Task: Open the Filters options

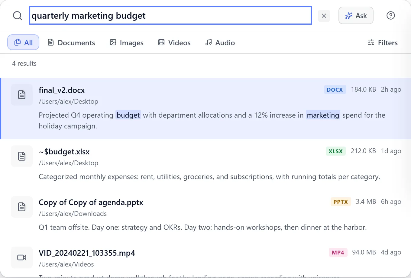Action: click(x=383, y=43)
